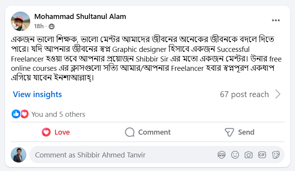Click the 67 post reach text
Screen dimensions: 295x171
(x=244, y=94)
